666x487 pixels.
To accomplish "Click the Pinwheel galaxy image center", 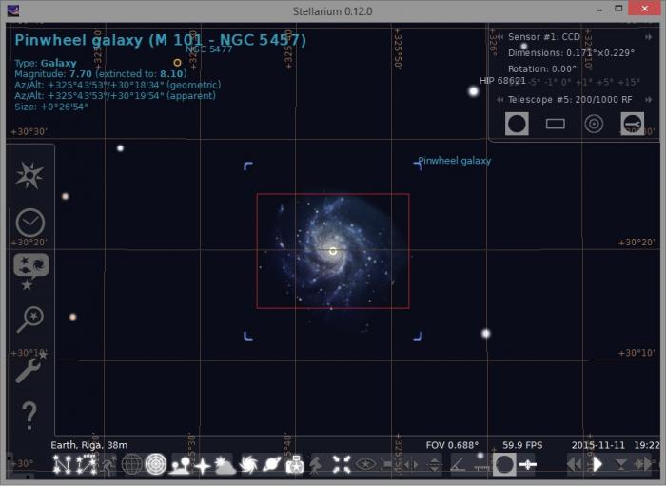I will (x=333, y=251).
